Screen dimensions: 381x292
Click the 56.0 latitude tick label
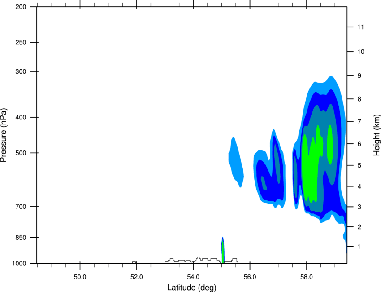click(250, 277)
